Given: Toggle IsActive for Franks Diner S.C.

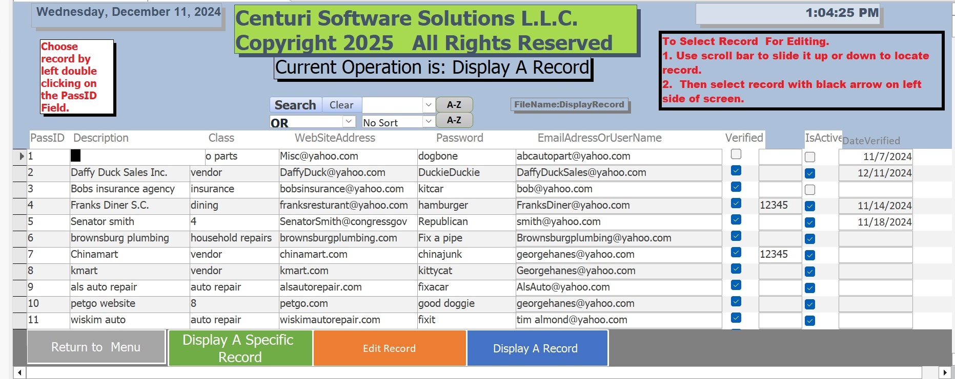Looking at the screenshot, I should (x=810, y=206).
